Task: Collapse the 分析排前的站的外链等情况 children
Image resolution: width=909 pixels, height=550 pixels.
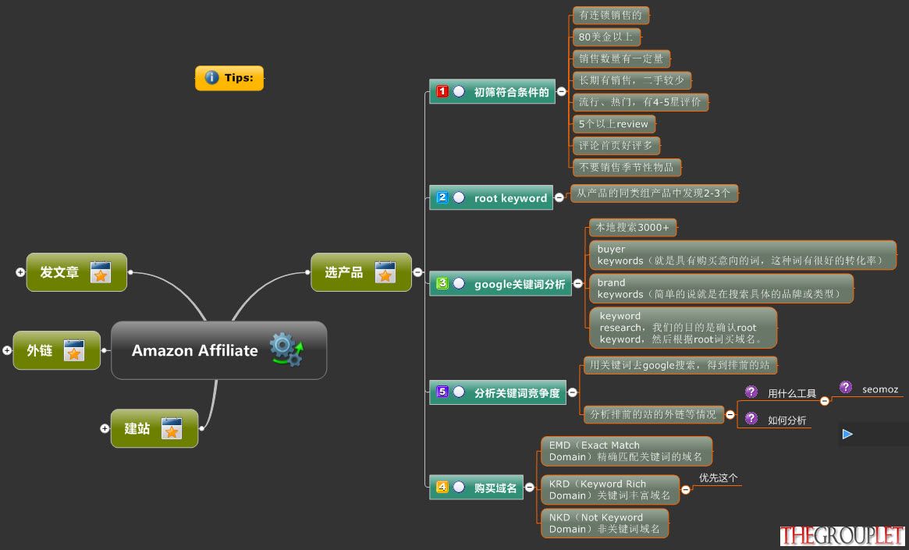Action: pos(730,414)
